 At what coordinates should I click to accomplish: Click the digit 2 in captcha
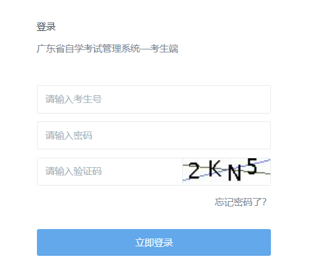pos(194,171)
